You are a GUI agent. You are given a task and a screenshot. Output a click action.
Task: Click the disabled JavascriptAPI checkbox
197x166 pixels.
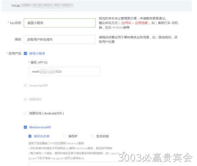[25, 85]
